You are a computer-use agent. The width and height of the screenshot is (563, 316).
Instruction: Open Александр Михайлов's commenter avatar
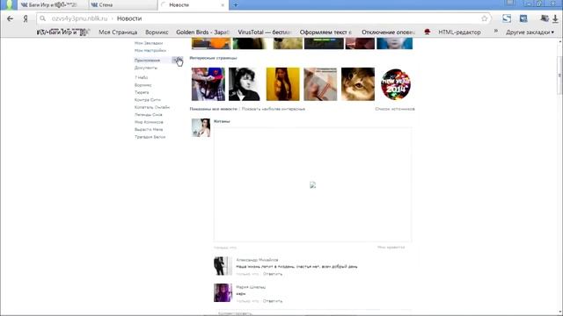pos(223,266)
